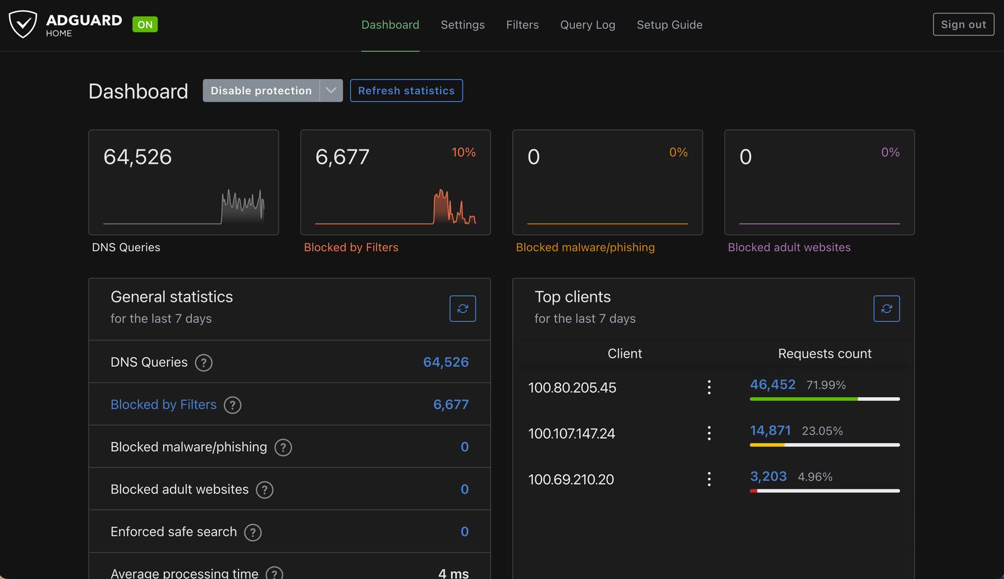This screenshot has width=1004, height=579.
Task: Open the Settings menu
Action: click(x=462, y=25)
